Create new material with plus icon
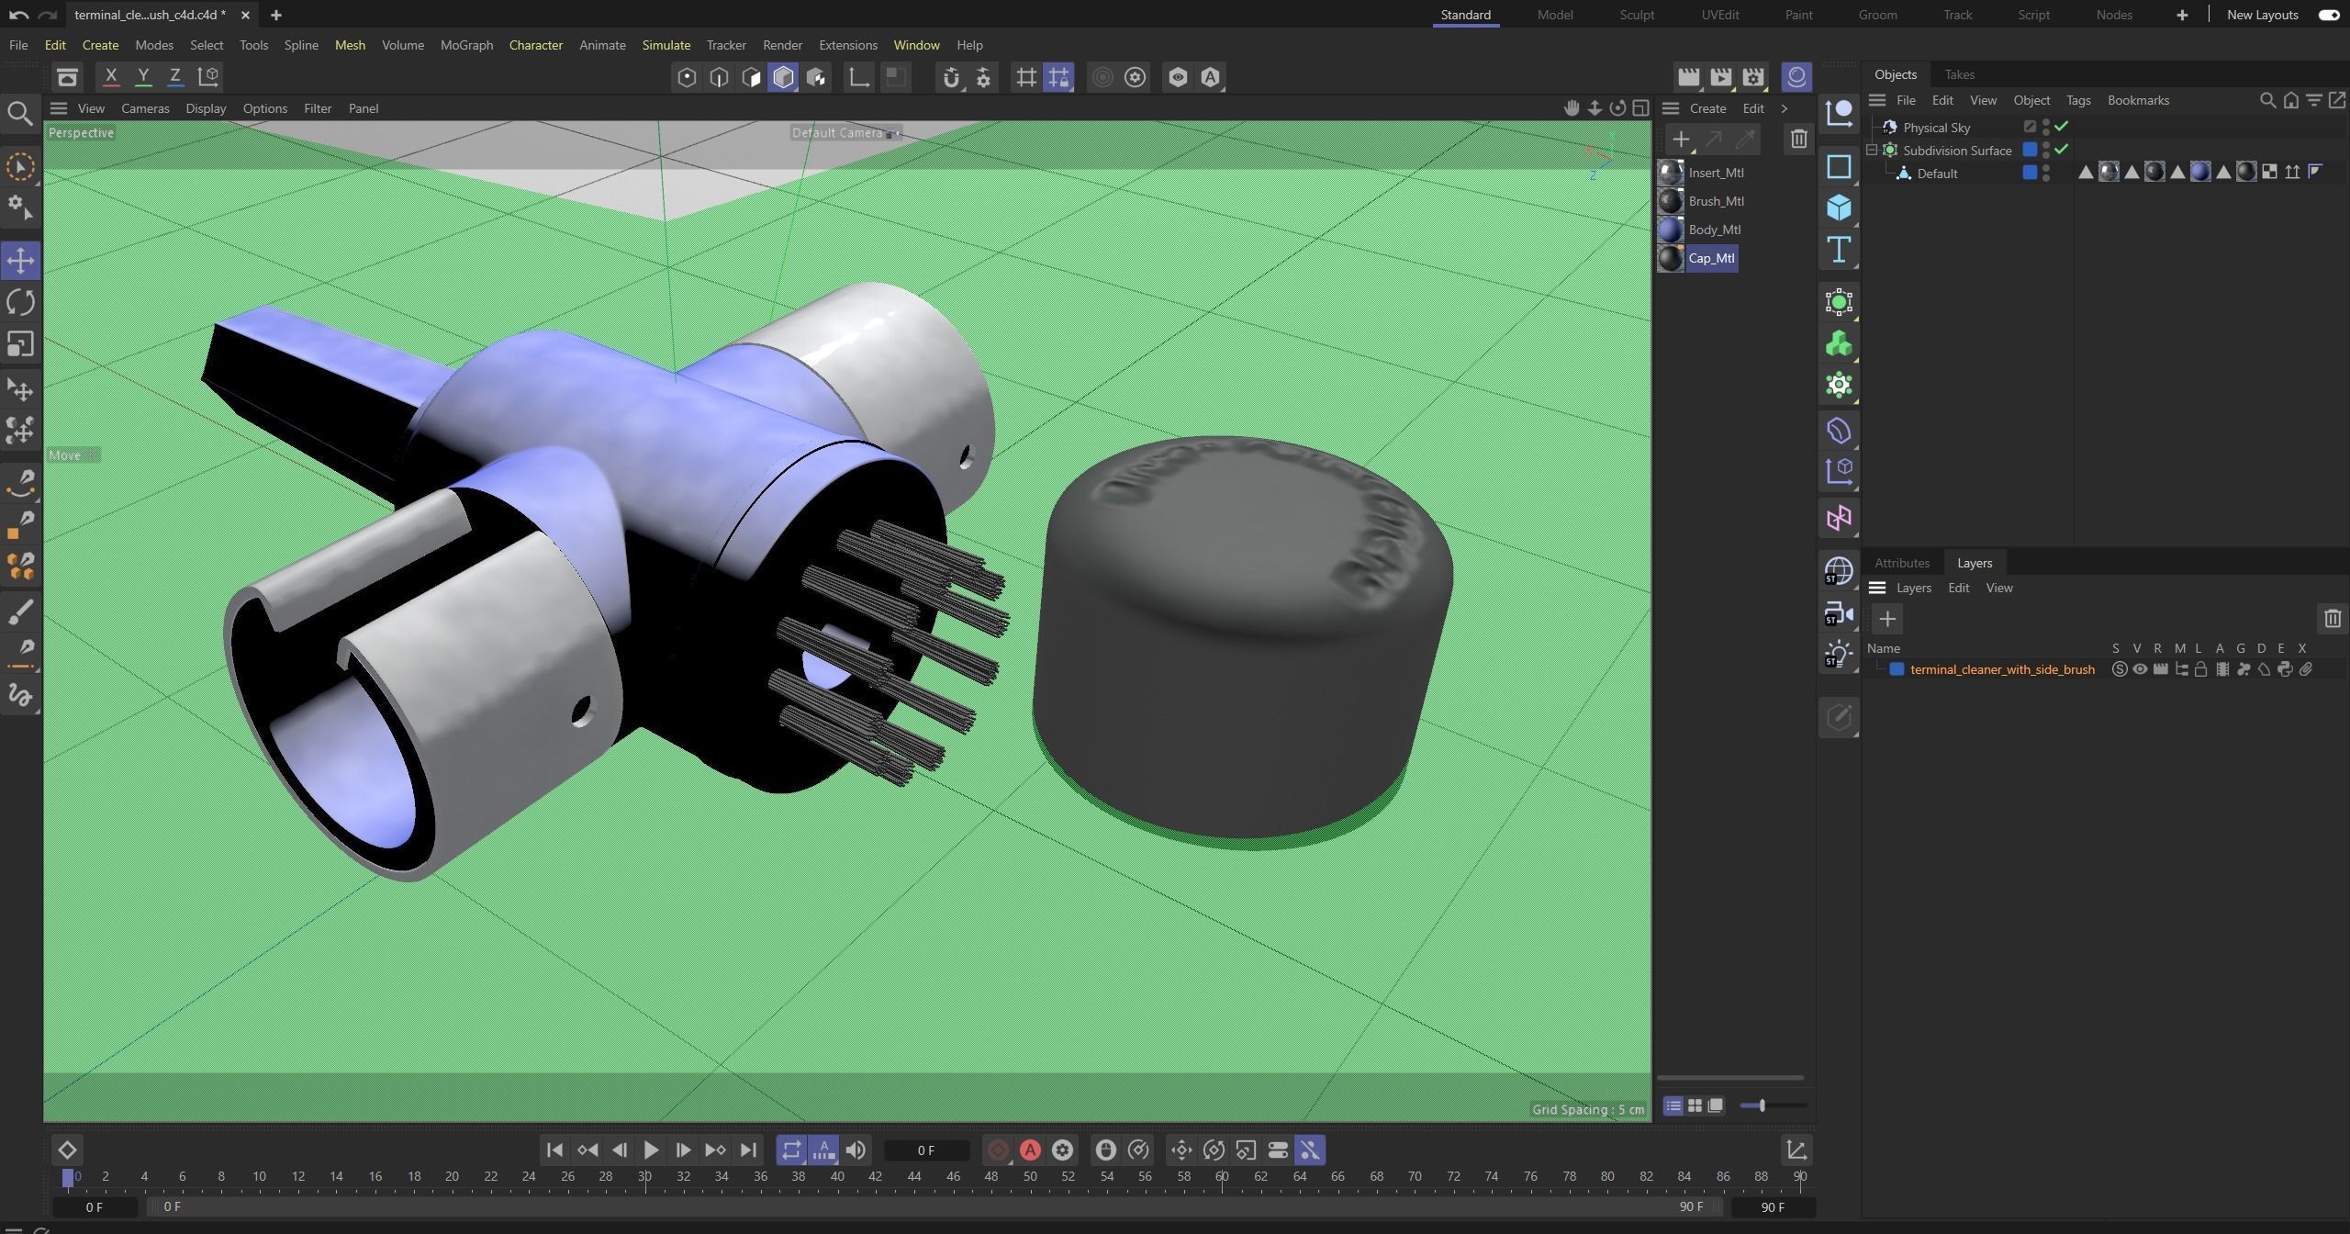Screen dimensions: 2350x1234 1681,140
